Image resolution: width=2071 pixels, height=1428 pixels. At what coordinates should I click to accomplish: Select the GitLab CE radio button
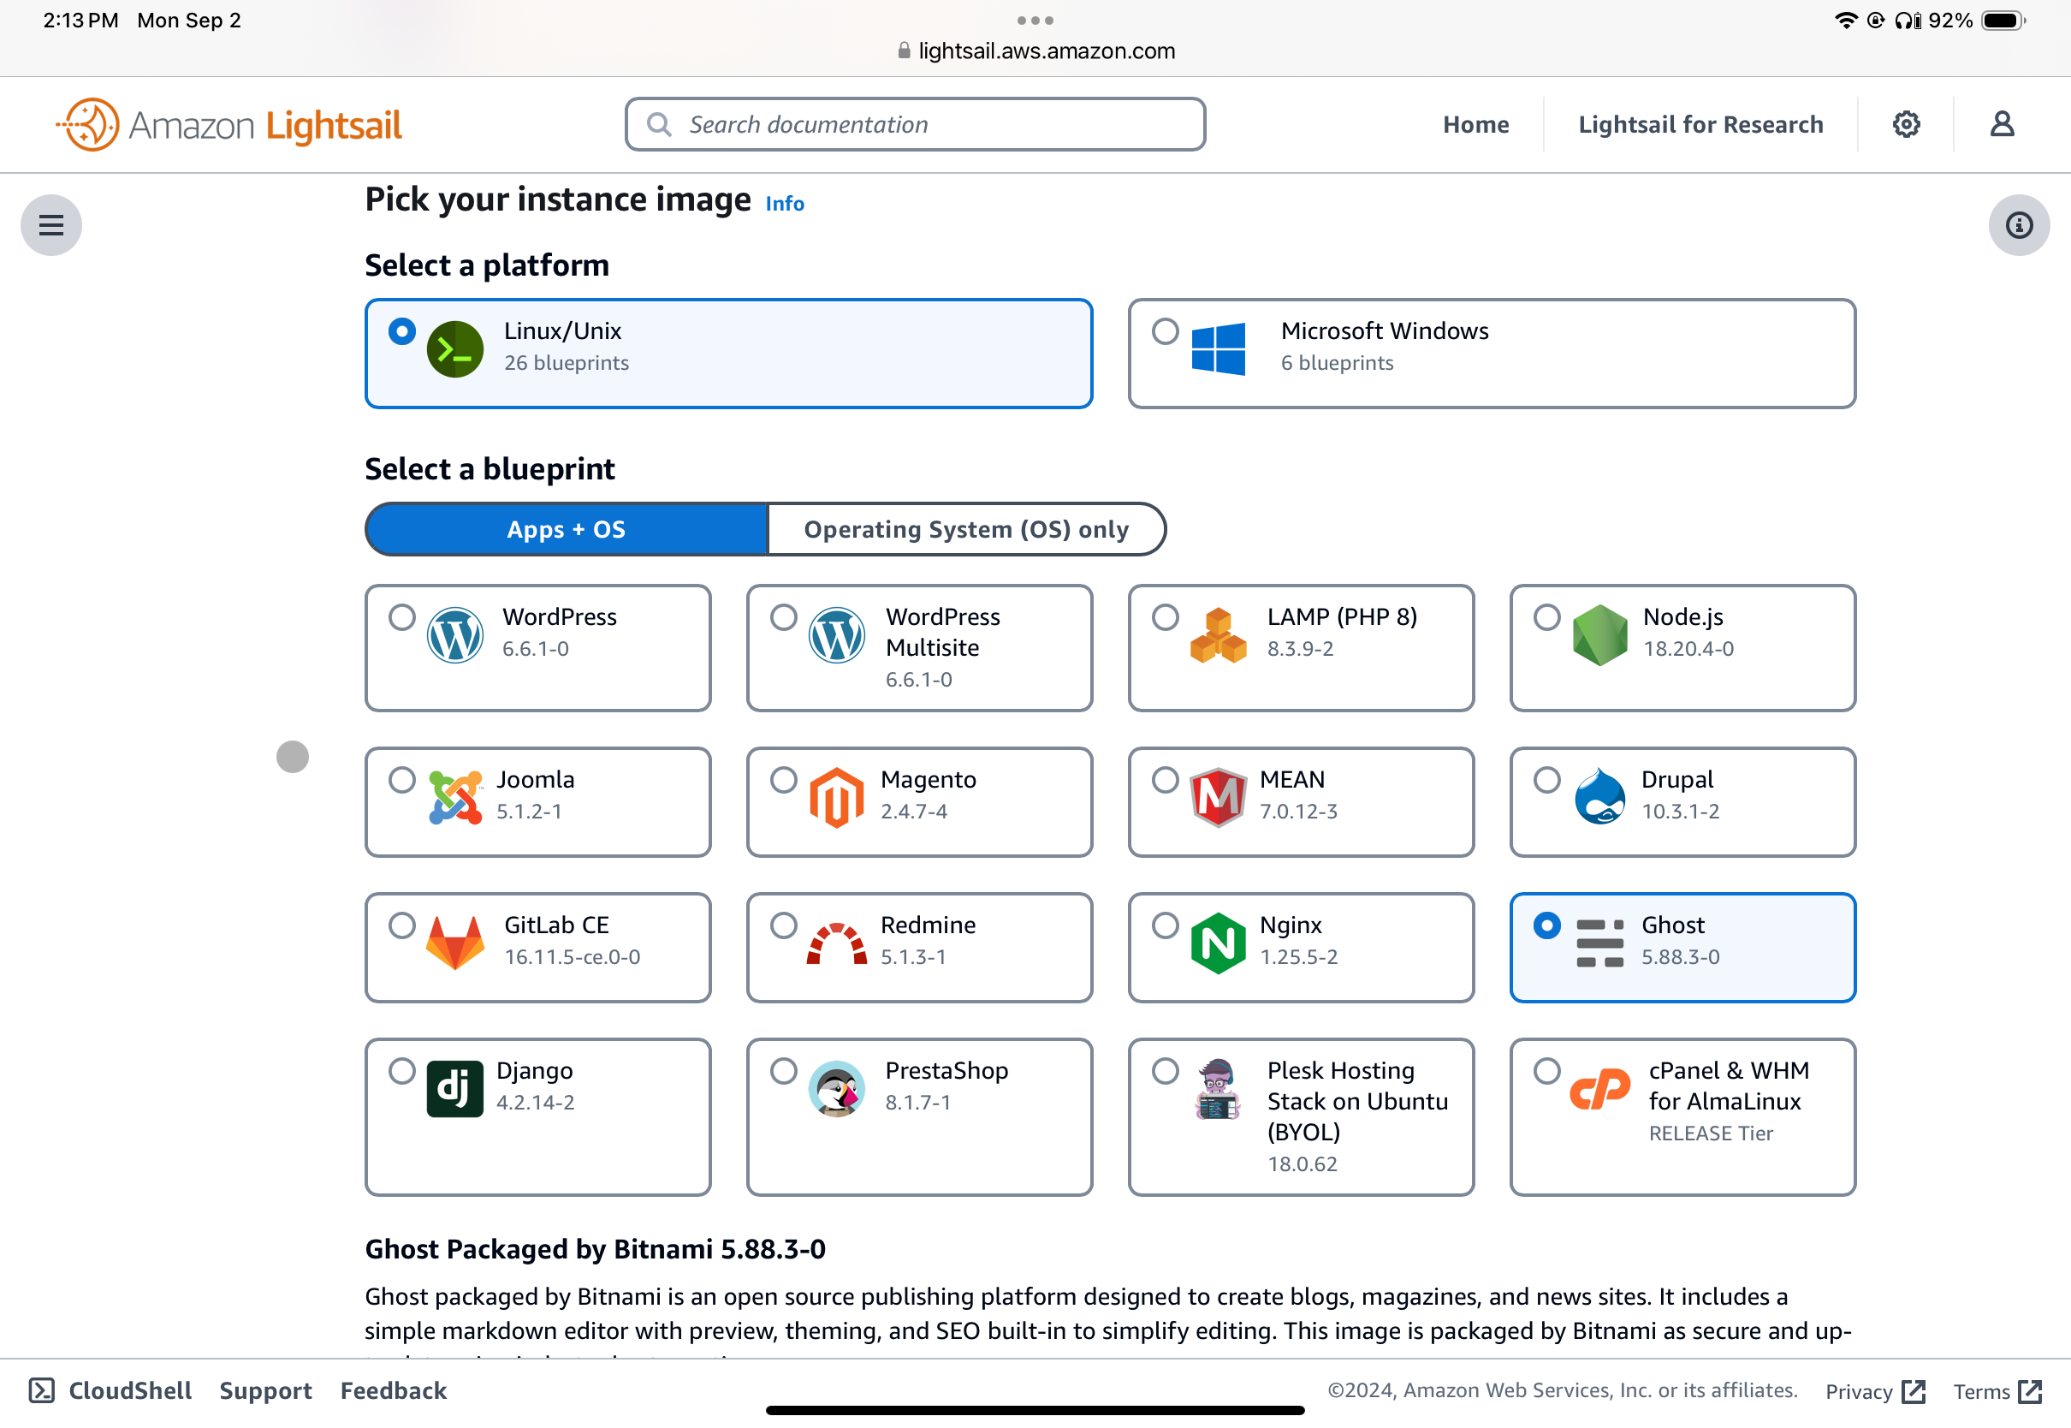(402, 925)
